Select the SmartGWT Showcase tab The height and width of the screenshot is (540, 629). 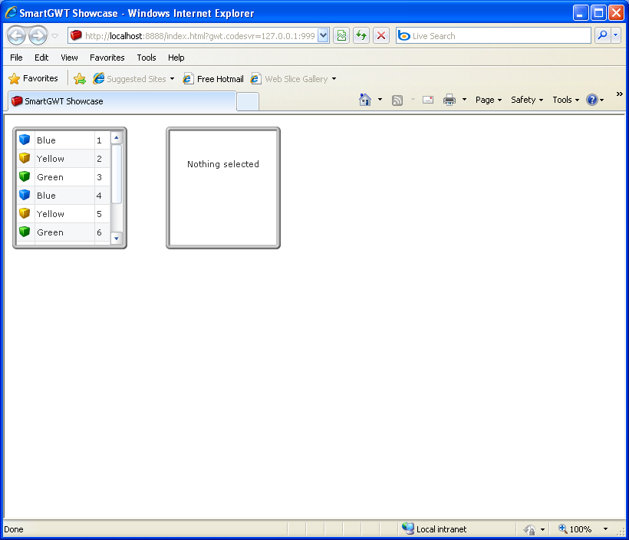coord(122,101)
